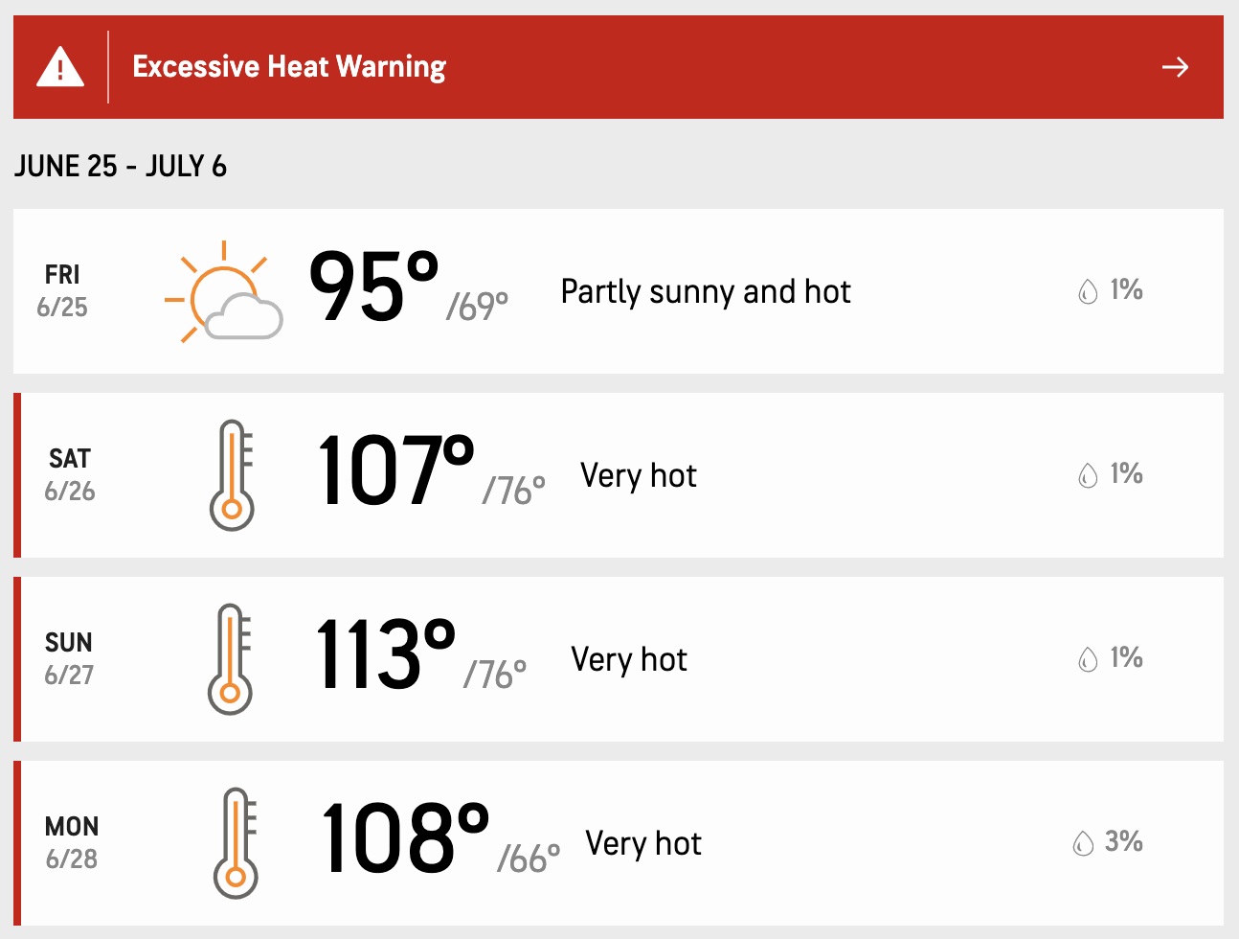The width and height of the screenshot is (1239, 939).
Task: Select the MON 6/28 date label
Action: click(72, 843)
